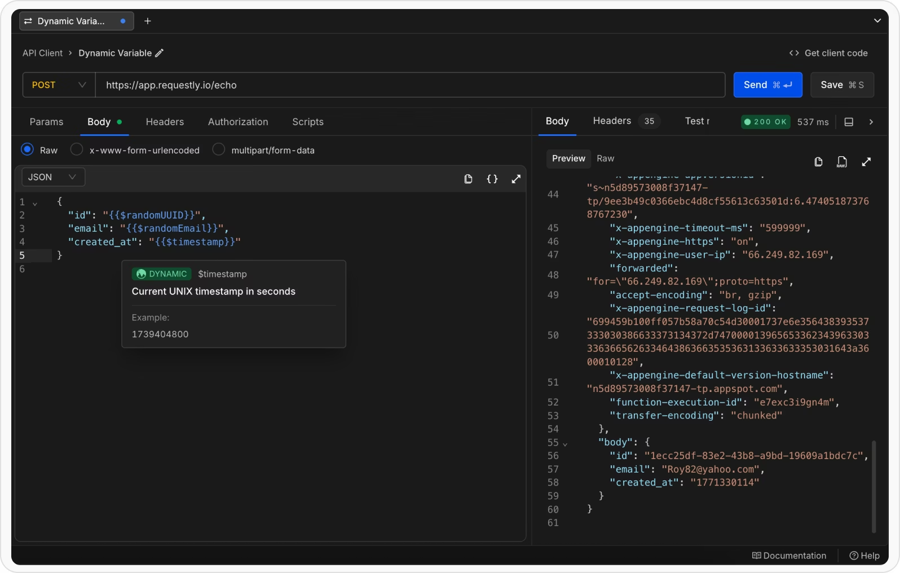The image size is (900, 573).
Task: Open the Documentation link
Action: click(x=789, y=556)
